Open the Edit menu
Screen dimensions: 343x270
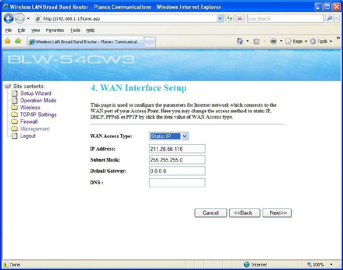coord(21,30)
